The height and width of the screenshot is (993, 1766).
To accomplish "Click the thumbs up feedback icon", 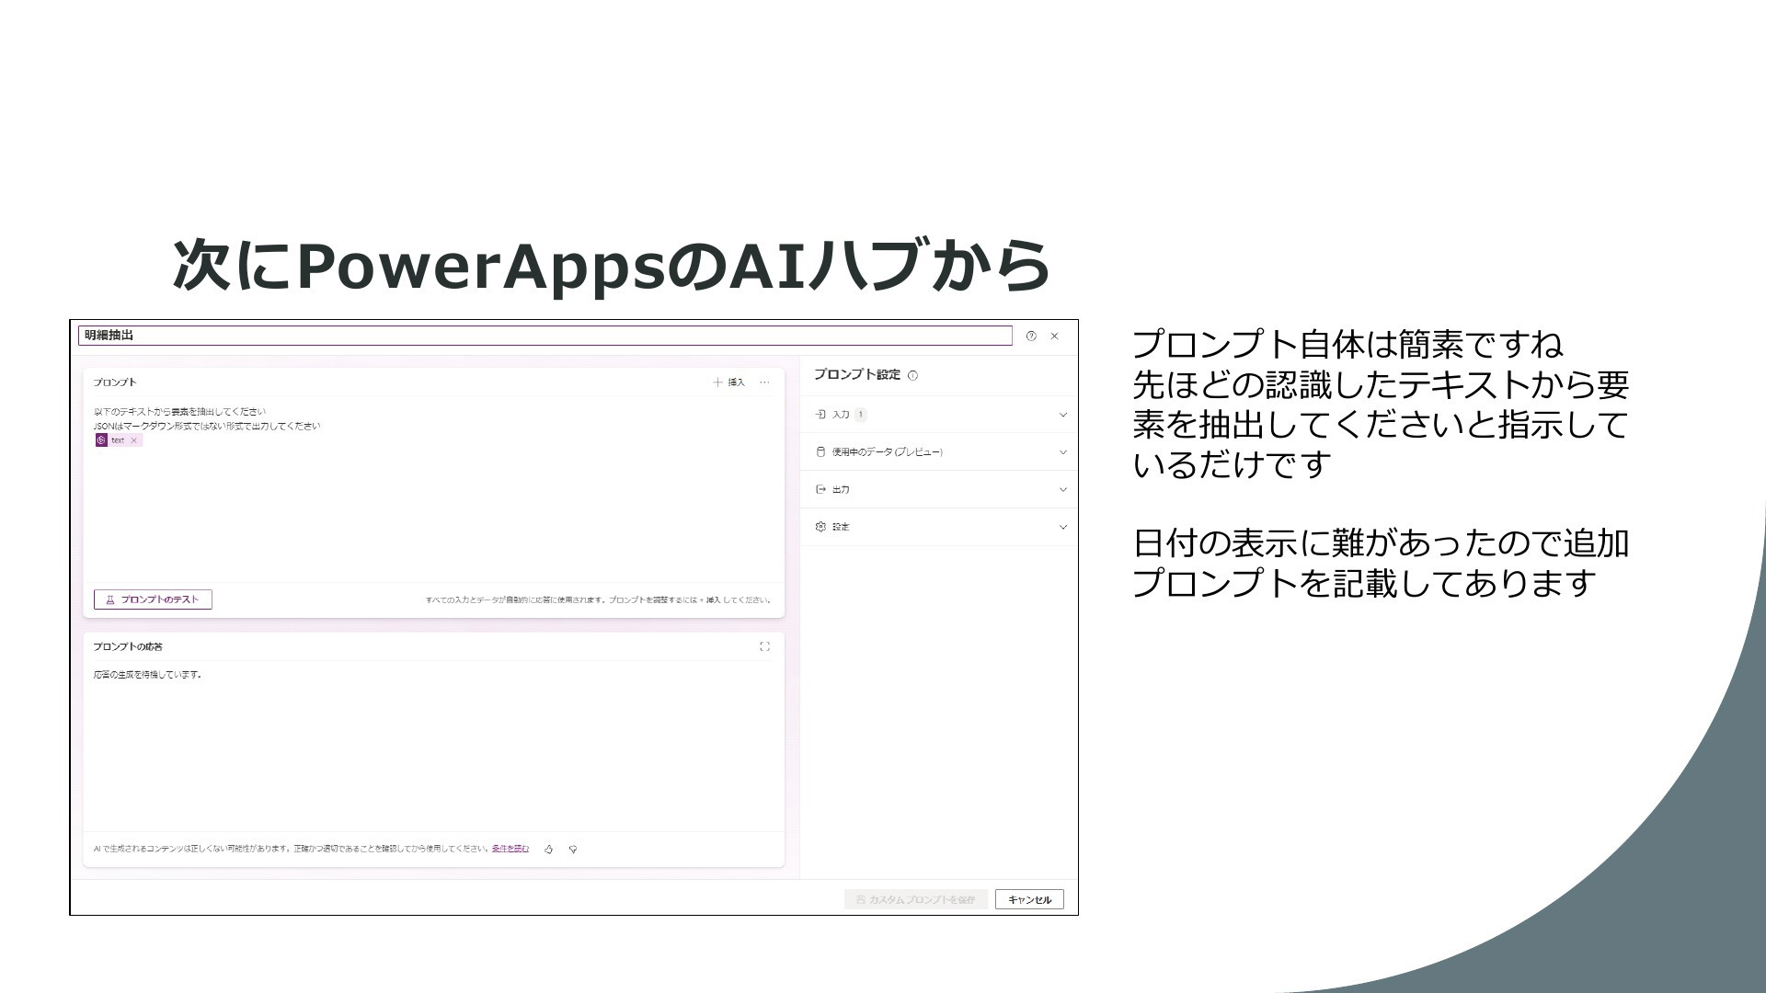I will click(549, 850).
